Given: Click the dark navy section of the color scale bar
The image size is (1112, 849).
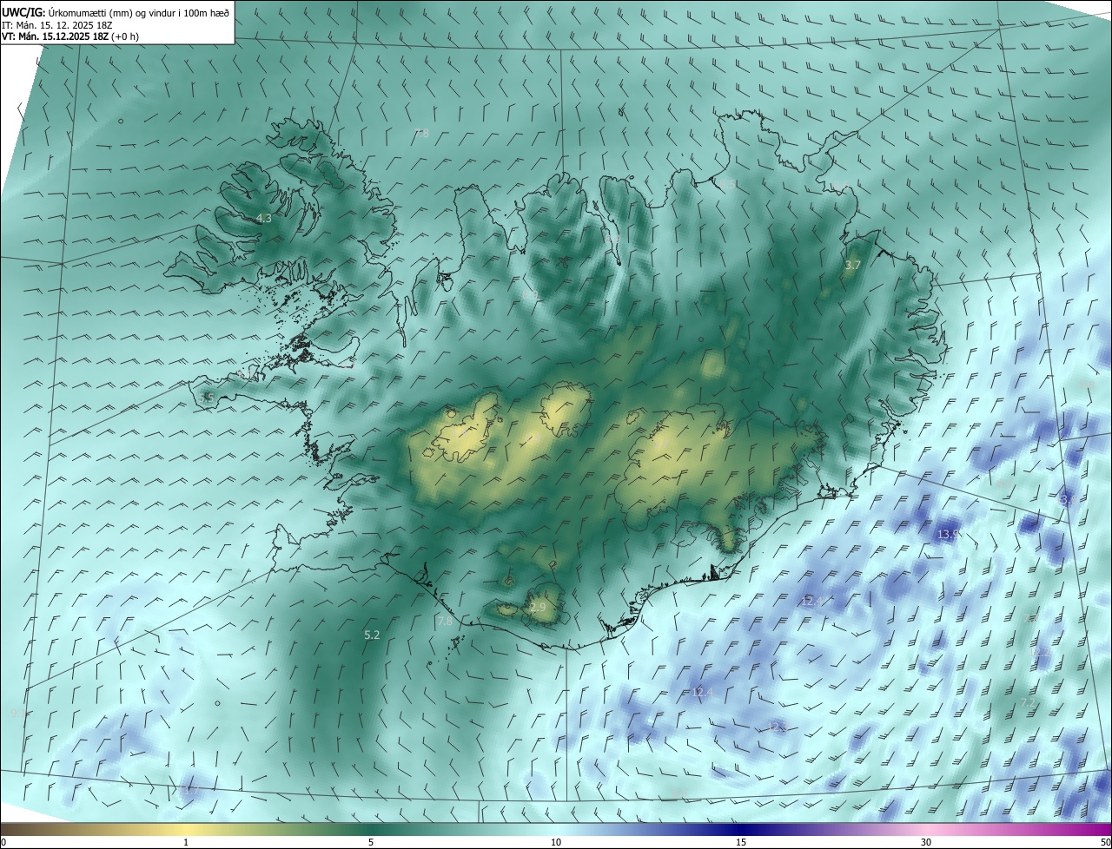Looking at the screenshot, I should [741, 829].
